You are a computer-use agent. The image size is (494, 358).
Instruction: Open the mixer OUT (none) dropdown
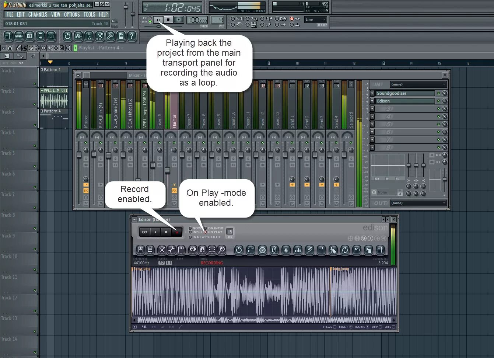pyautogui.click(x=418, y=203)
